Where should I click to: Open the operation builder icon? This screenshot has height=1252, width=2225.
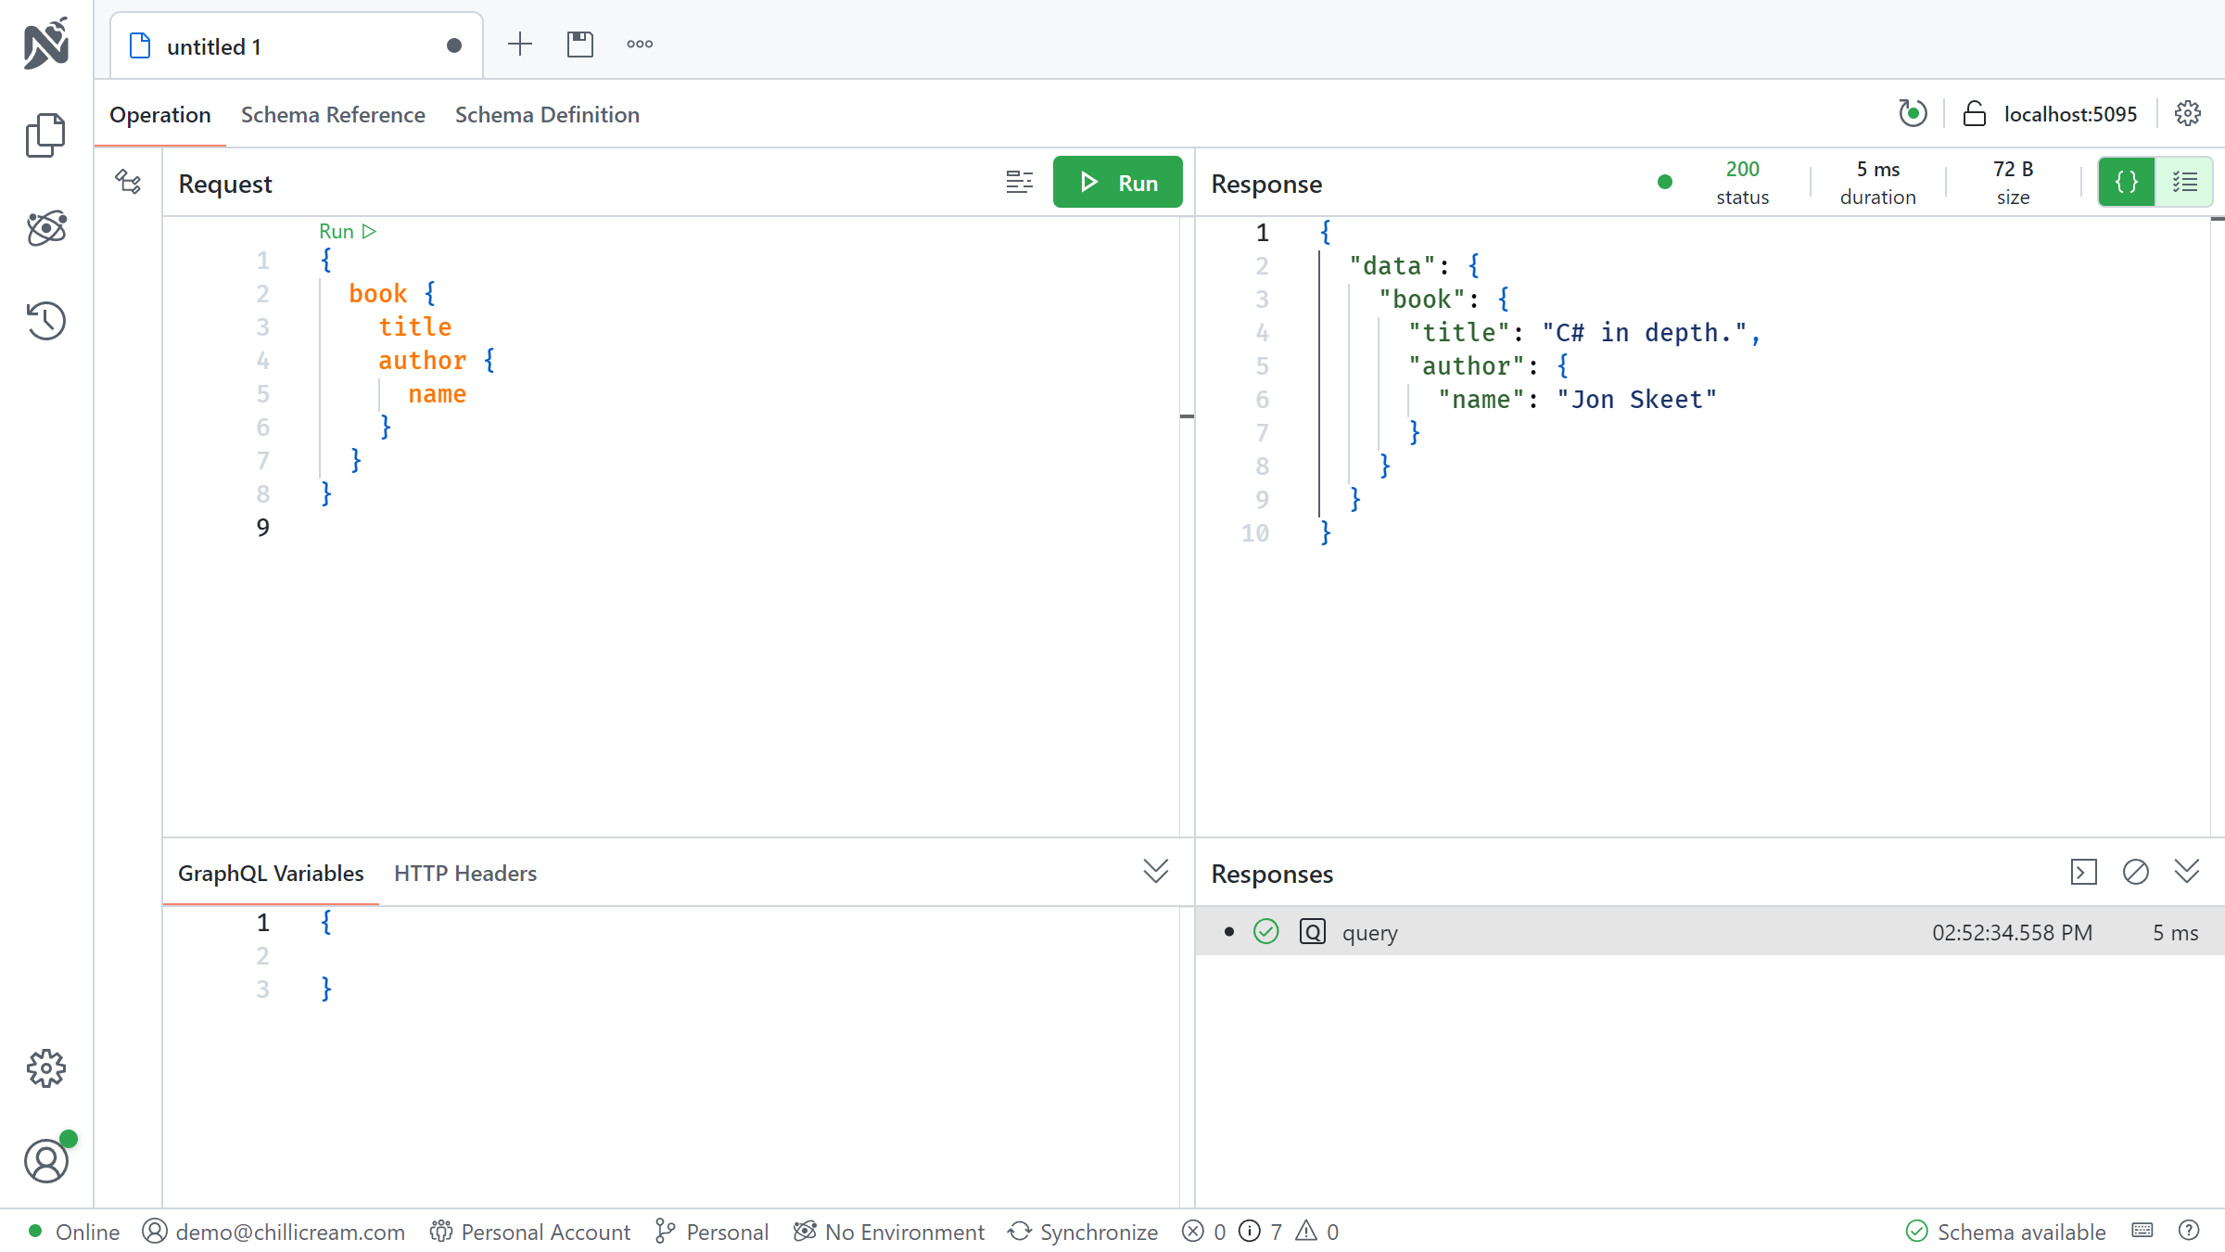[128, 182]
